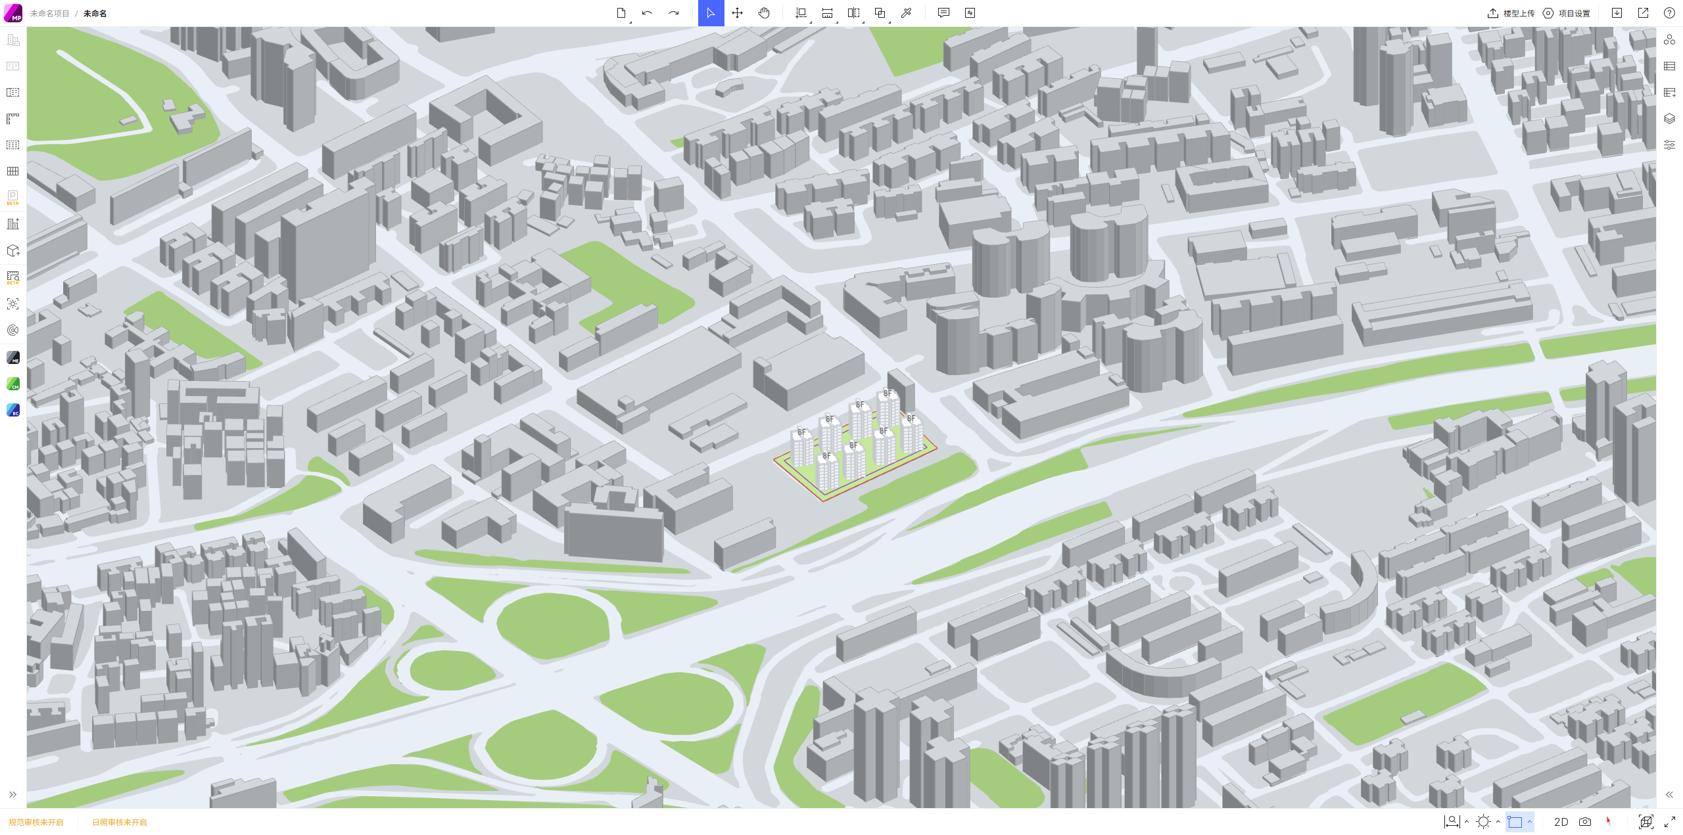
Task: Pick the eyedropper tool
Action: pos(906,13)
